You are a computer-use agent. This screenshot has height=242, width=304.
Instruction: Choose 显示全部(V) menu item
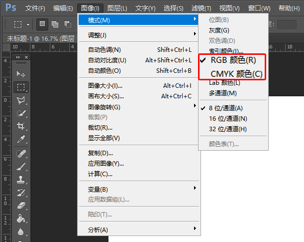click(138, 138)
